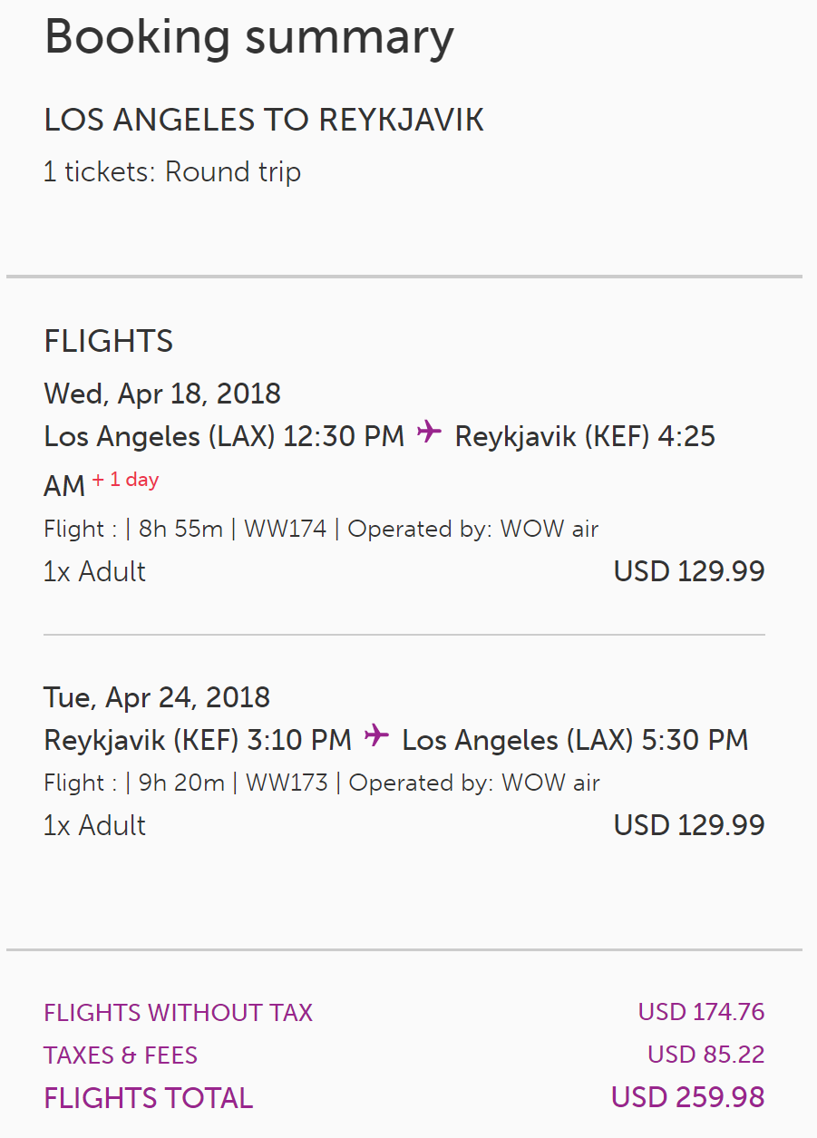Click the WW174 flight details line
This screenshot has height=1138, width=817.
(321, 529)
